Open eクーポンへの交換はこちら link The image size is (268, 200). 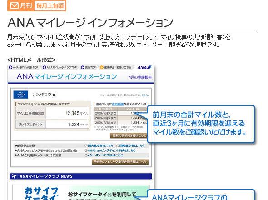click(x=104, y=155)
